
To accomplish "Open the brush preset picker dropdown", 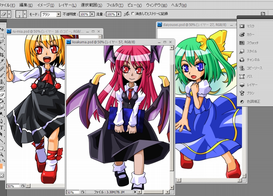I will tap(25, 14).
